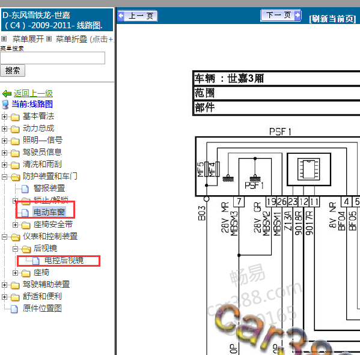Click the 防护装置和车门 open folder icon
Viewport: 360px width, 355px height.
tap(16, 177)
